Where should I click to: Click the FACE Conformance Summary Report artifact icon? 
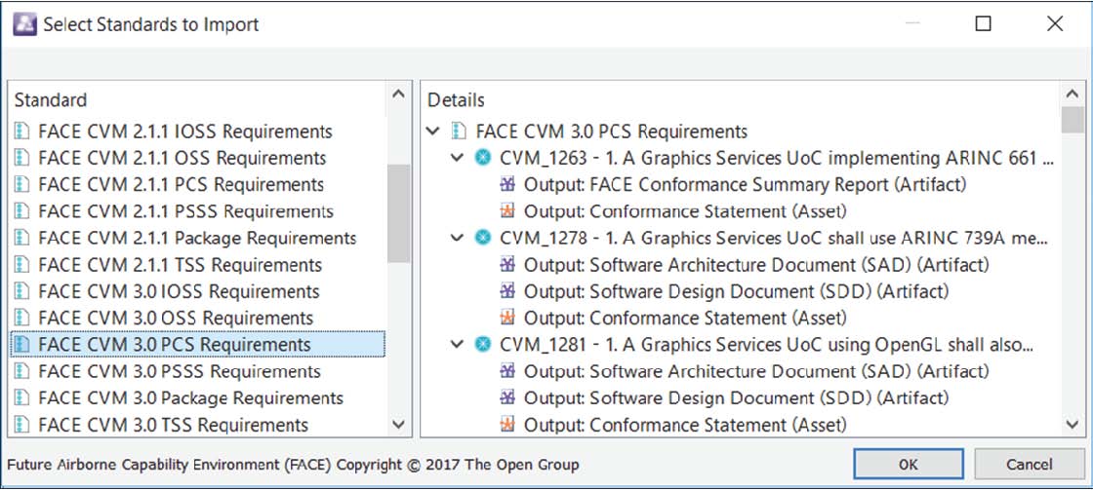(507, 185)
